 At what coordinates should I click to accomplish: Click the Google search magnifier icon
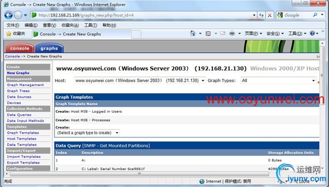(315, 15)
